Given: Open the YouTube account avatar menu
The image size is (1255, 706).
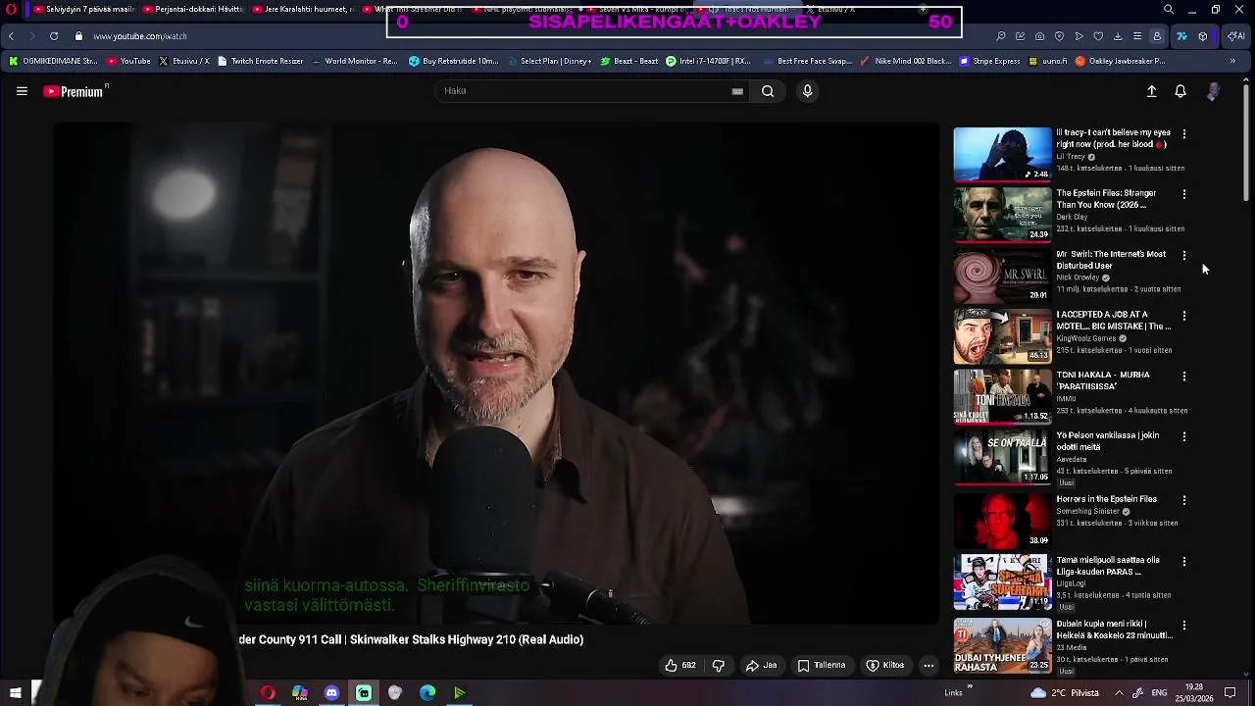Looking at the screenshot, I should pyautogui.click(x=1213, y=91).
